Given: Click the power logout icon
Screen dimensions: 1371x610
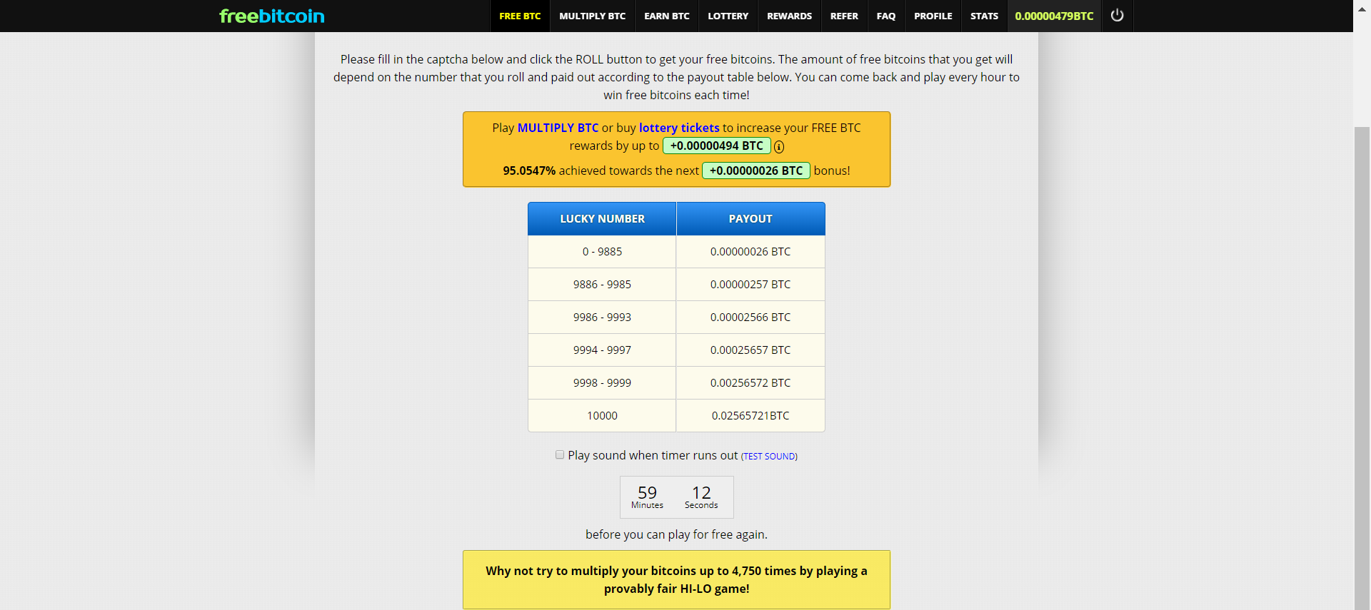Looking at the screenshot, I should 1118,16.
